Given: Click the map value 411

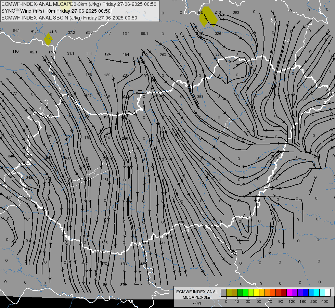Looking at the screenshot, I should pyautogui.click(x=163, y=243).
